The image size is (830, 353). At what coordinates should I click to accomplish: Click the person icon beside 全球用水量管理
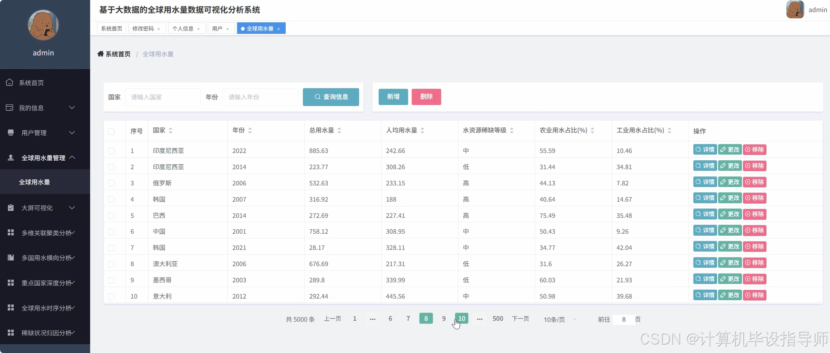(x=11, y=157)
